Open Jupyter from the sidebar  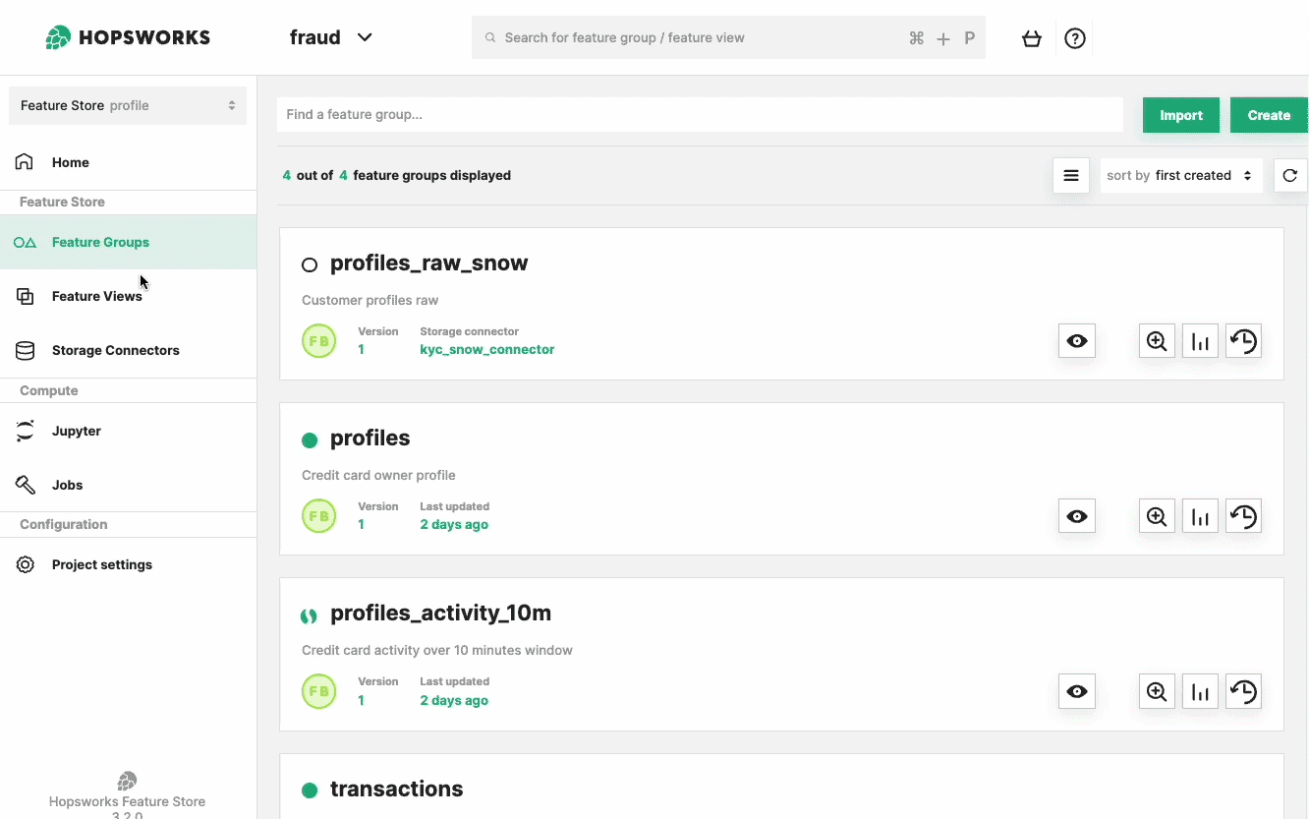click(x=76, y=431)
